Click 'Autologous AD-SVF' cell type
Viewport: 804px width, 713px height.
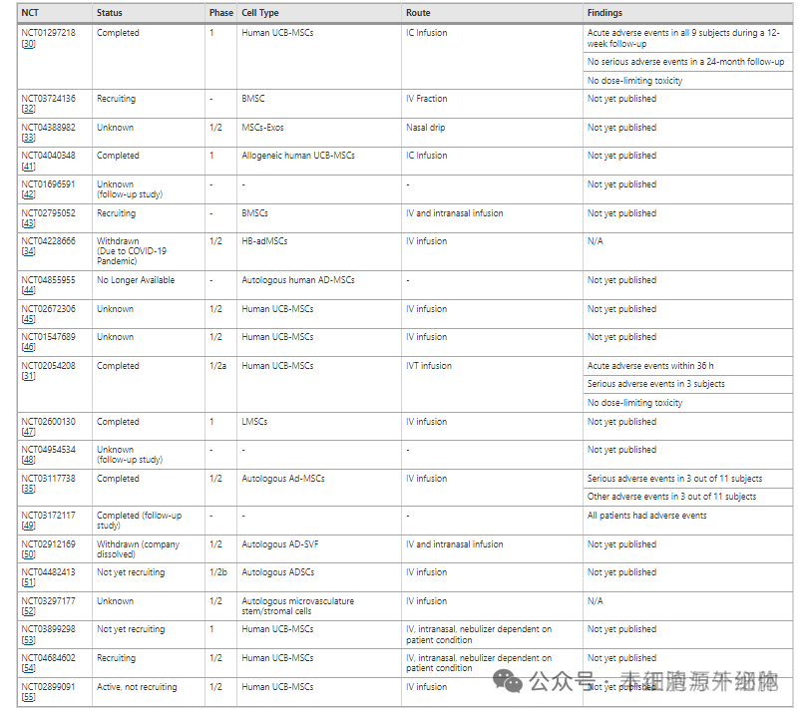tap(280, 543)
